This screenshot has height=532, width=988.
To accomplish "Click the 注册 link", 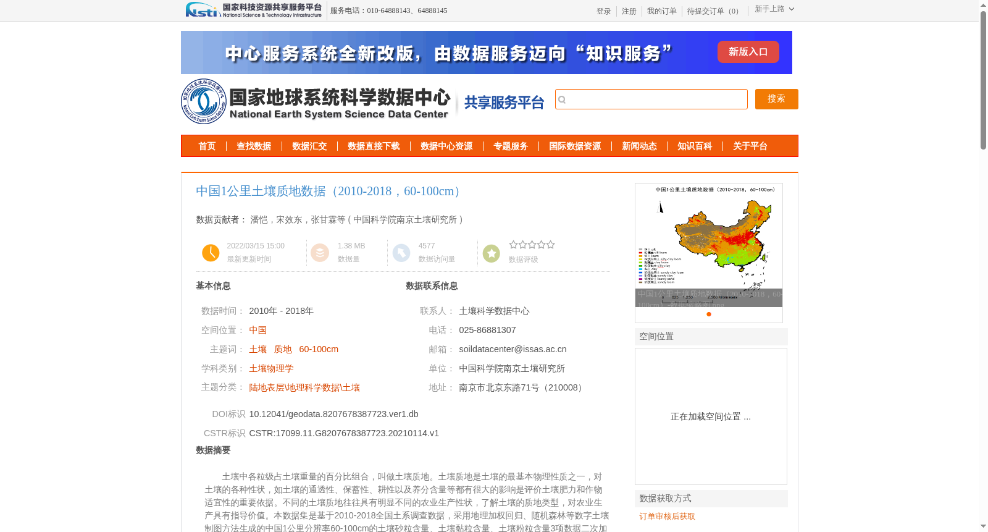I will pyautogui.click(x=629, y=11).
